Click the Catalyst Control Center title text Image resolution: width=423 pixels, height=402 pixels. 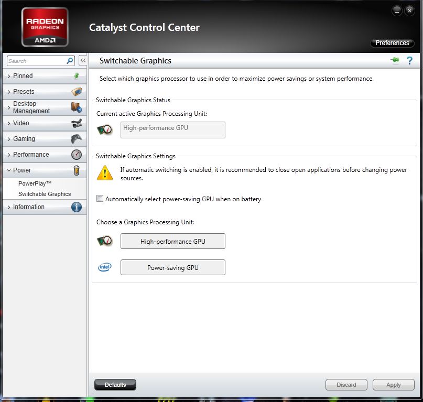[144, 28]
